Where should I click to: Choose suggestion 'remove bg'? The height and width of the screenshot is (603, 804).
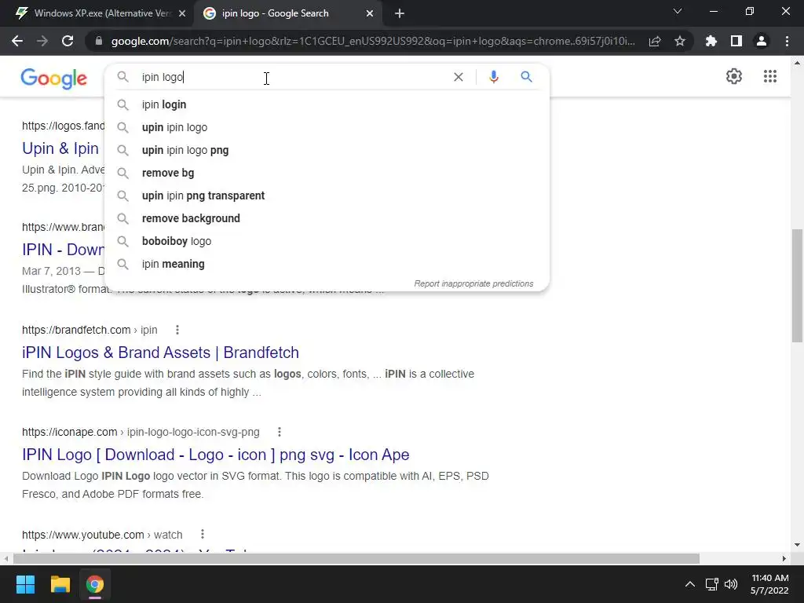(x=327, y=173)
